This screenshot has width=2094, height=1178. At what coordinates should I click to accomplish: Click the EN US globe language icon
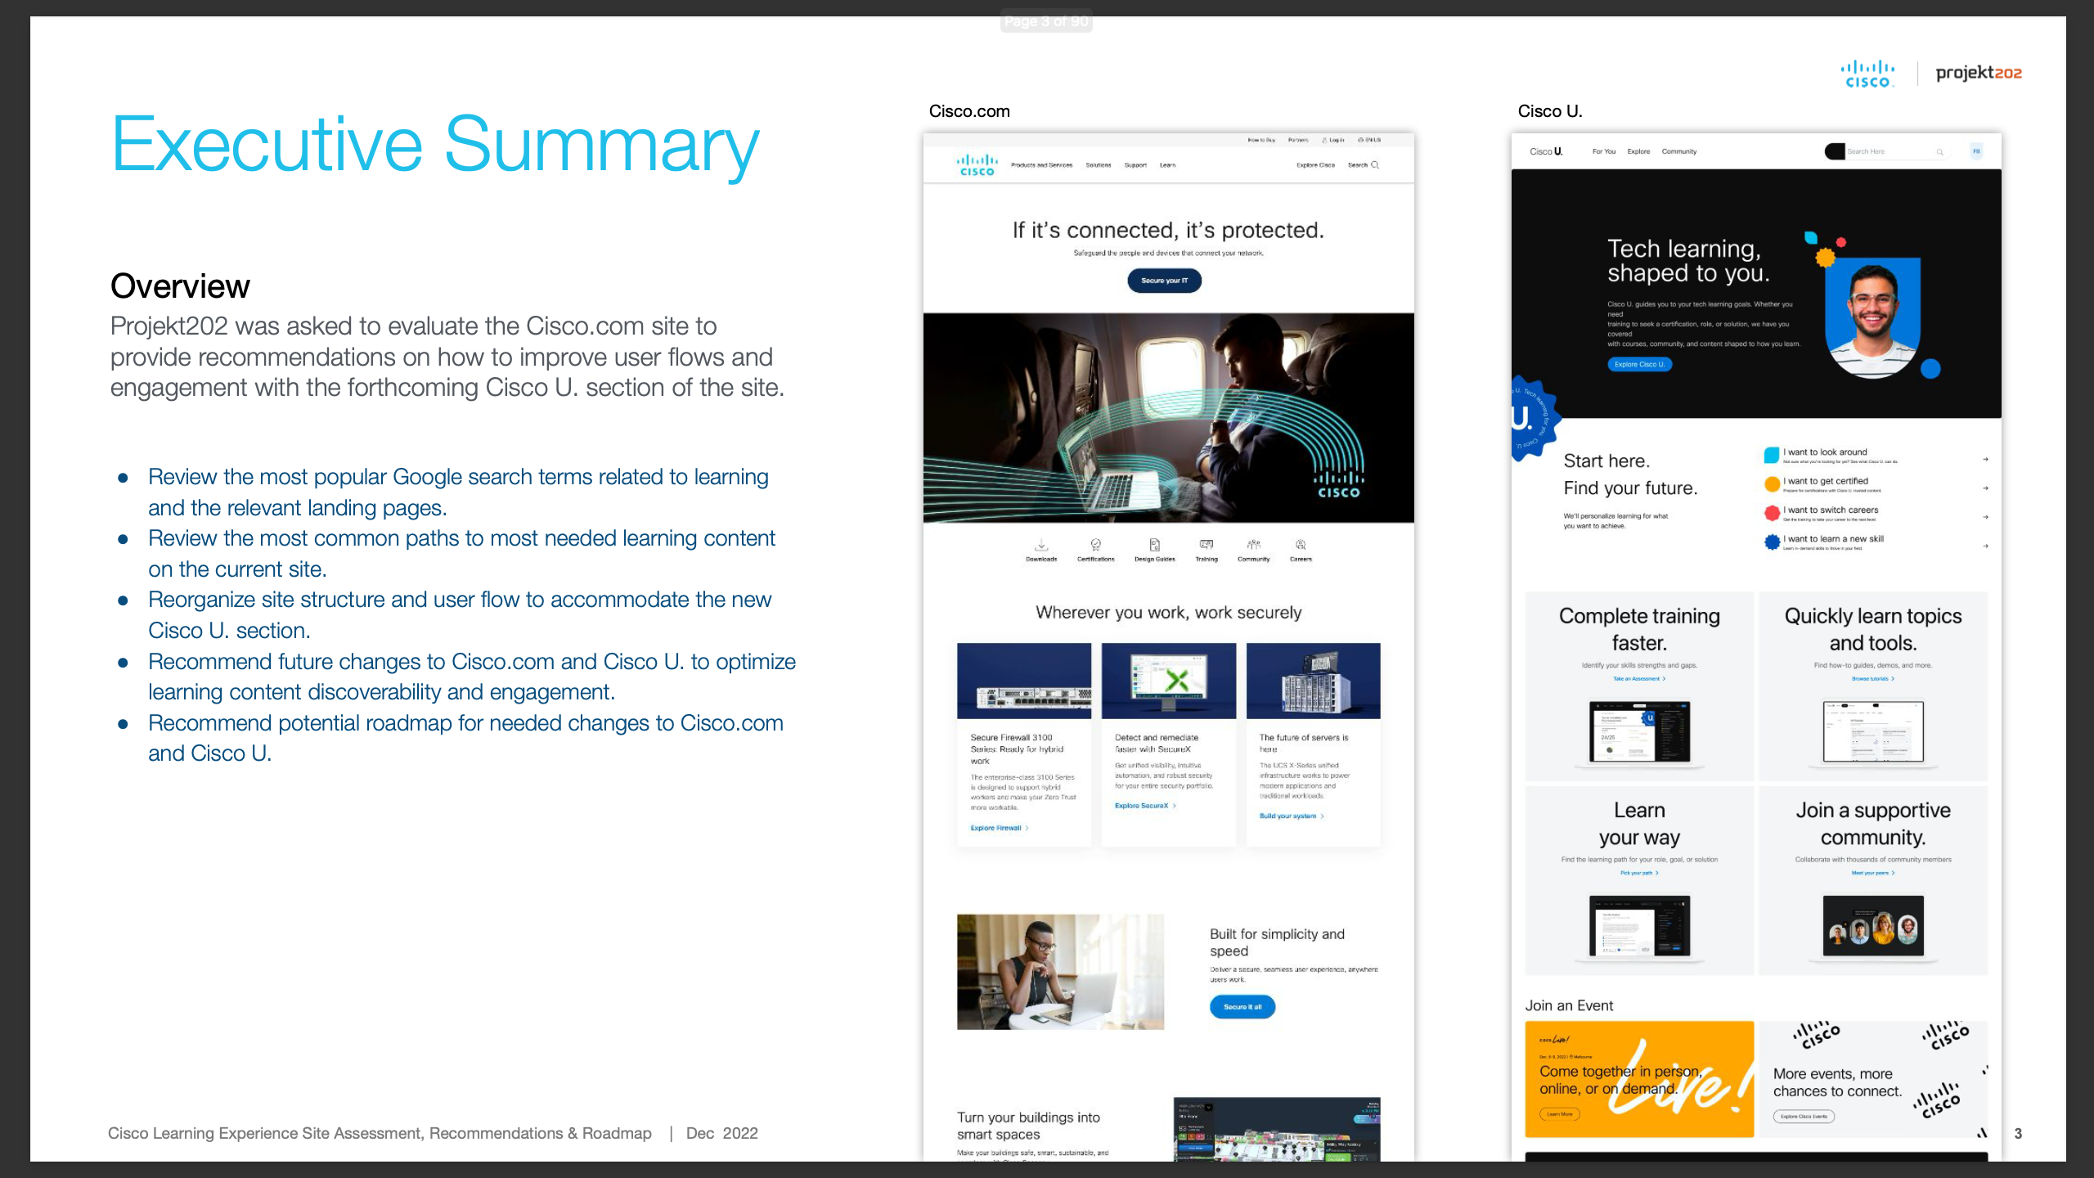[x=1360, y=141]
